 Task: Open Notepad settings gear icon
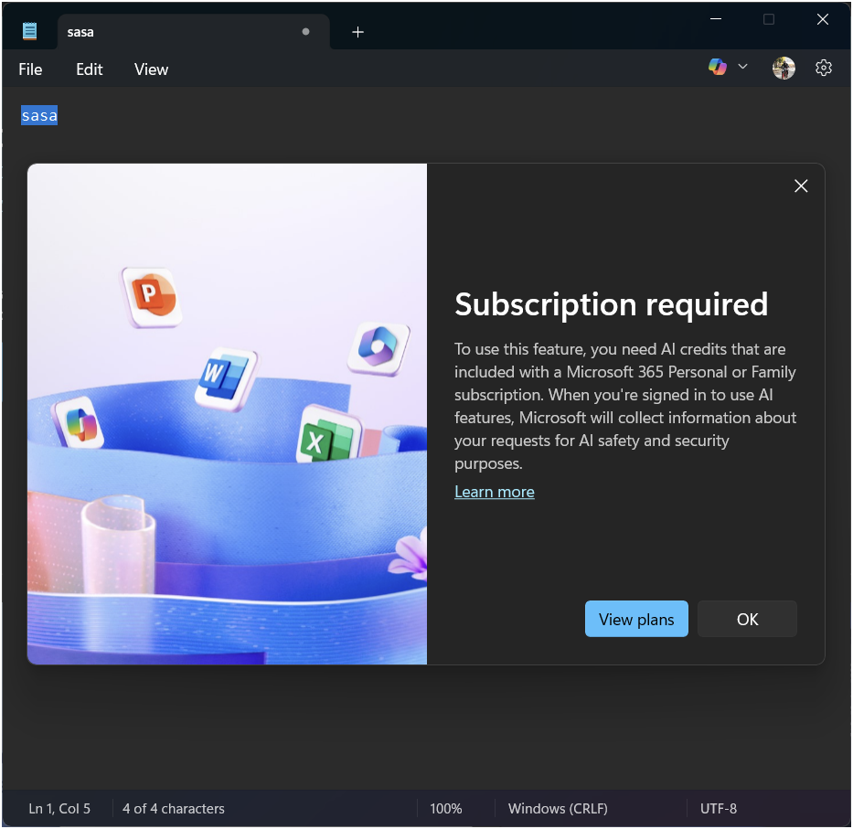pyautogui.click(x=824, y=68)
